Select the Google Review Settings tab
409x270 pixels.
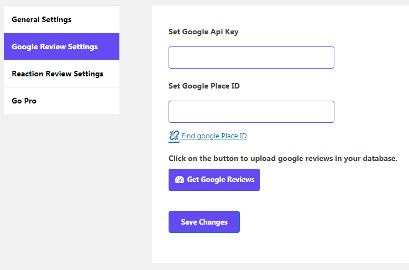(x=61, y=46)
